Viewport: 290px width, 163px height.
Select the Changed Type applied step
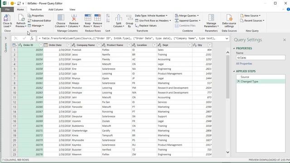[261, 81]
